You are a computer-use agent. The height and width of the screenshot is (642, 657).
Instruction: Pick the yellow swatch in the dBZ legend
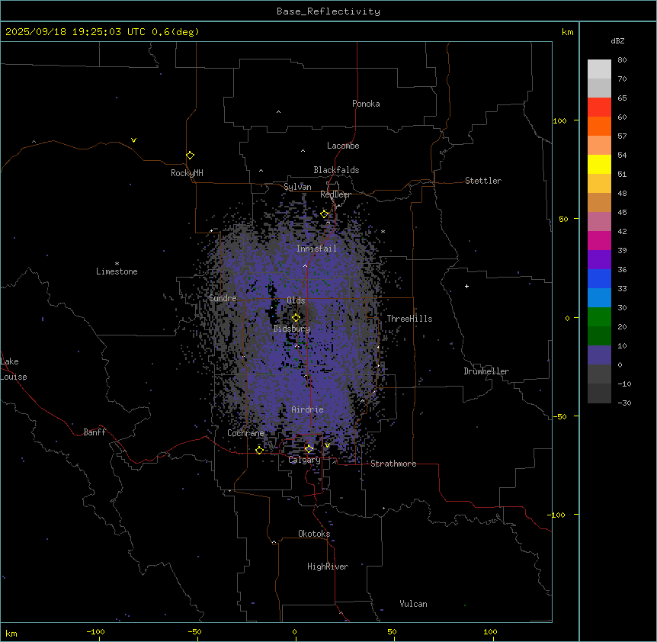[x=599, y=164]
